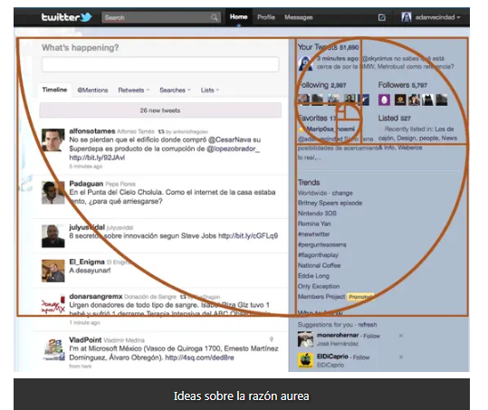Follow ElDiCaprio suggestion

(x=361, y=358)
